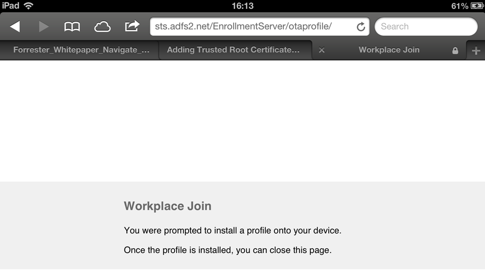Image resolution: width=485 pixels, height=277 pixels.
Task: Click the "Once the profile is installed" text
Action: [x=227, y=250]
